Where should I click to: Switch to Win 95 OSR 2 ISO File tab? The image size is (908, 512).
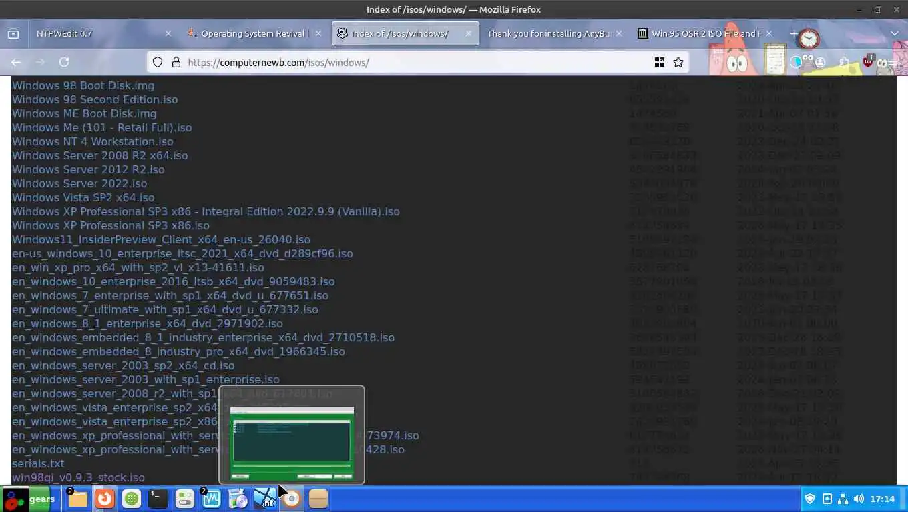point(706,33)
